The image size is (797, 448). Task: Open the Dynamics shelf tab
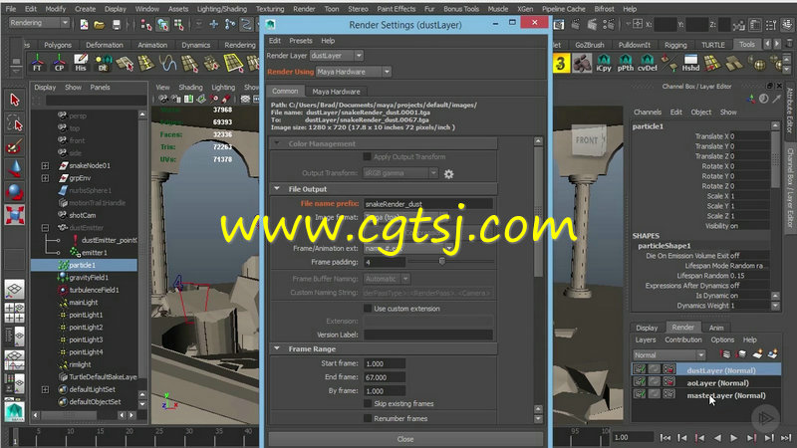[195, 45]
